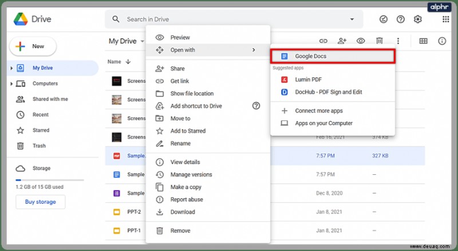Select the PPT-1 slides file
The height and width of the screenshot is (251, 458).
[134, 230]
